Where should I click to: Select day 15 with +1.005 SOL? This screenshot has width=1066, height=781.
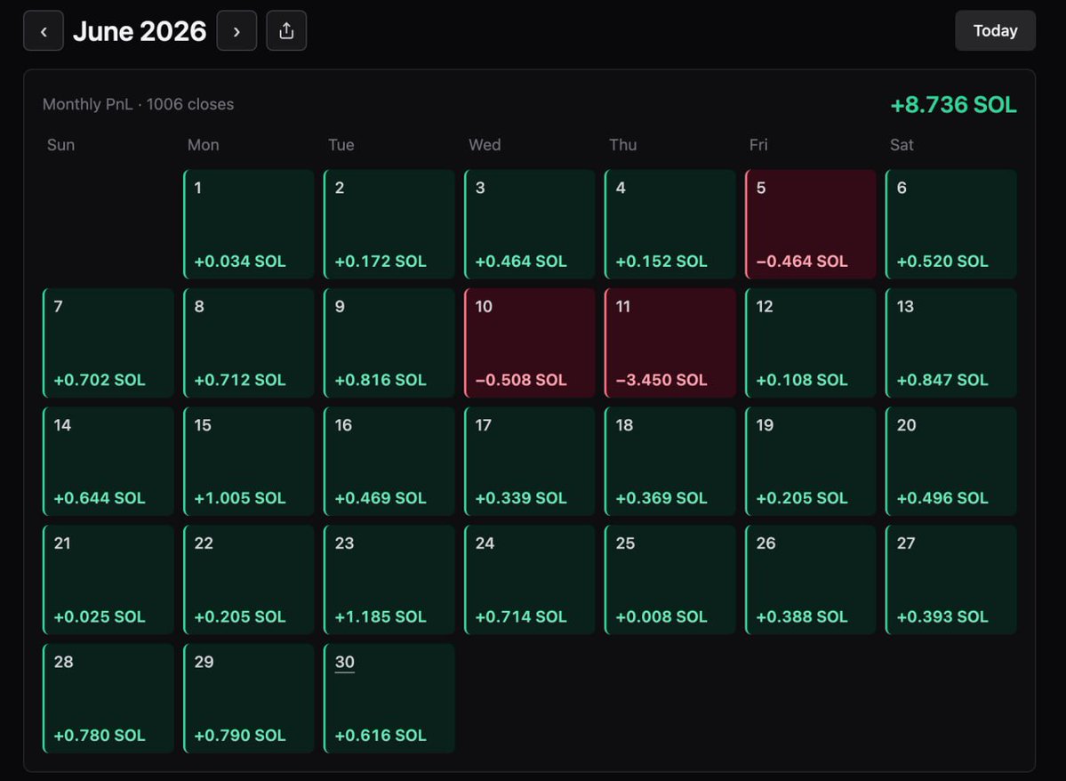tap(249, 462)
